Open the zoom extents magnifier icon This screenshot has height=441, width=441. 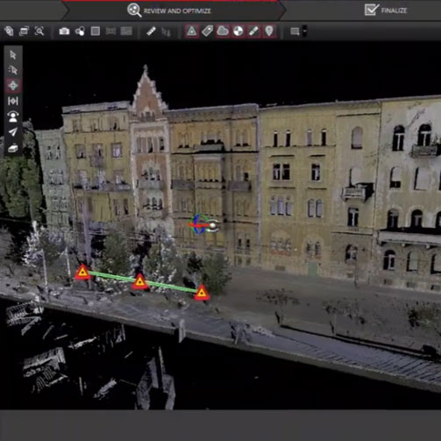(39, 31)
